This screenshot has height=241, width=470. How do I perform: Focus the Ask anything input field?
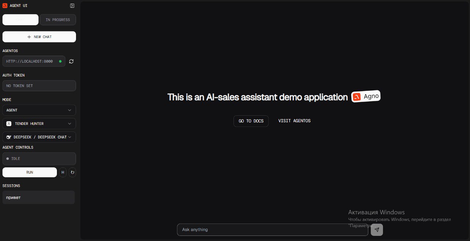coord(272,230)
